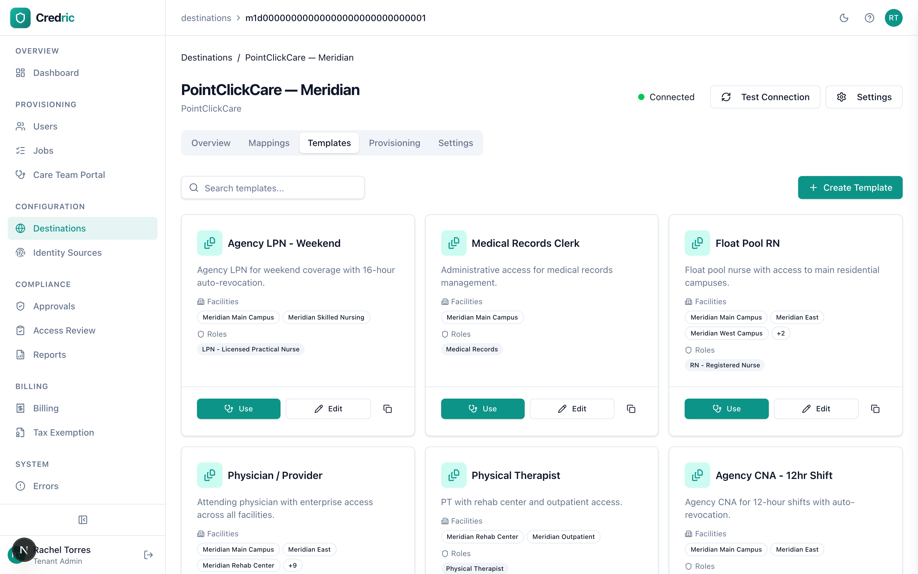Click Create Template button
Image resolution: width=918 pixels, height=574 pixels.
coord(850,188)
